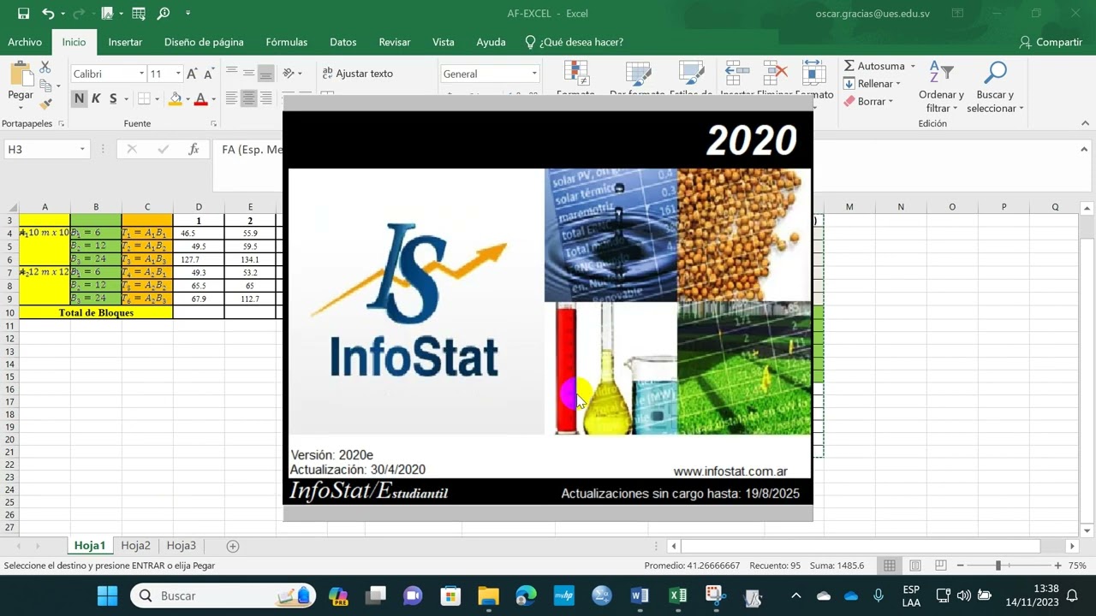Apply the red font color swatch

[200, 99]
